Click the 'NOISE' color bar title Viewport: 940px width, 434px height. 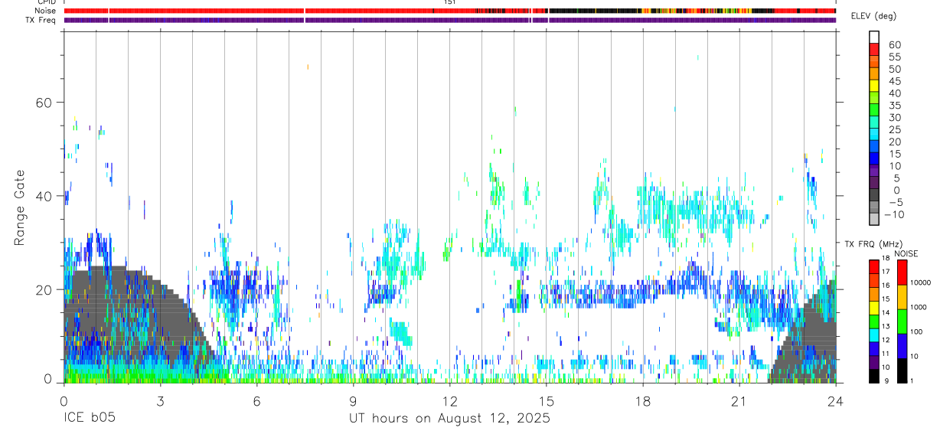tap(906, 253)
